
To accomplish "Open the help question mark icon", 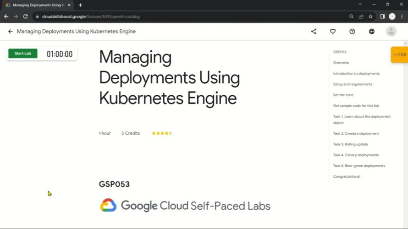I will click(352, 32).
